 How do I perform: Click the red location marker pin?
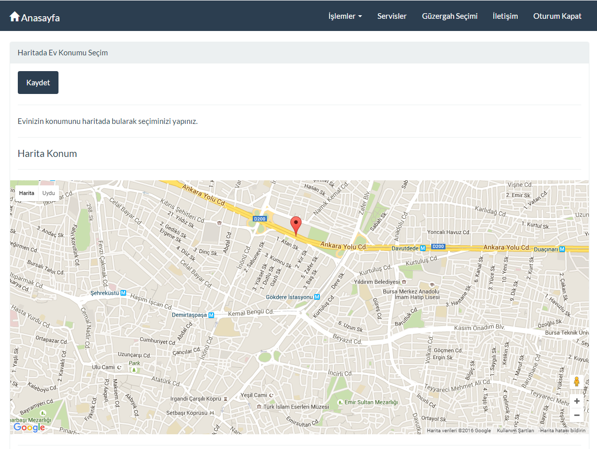(296, 226)
